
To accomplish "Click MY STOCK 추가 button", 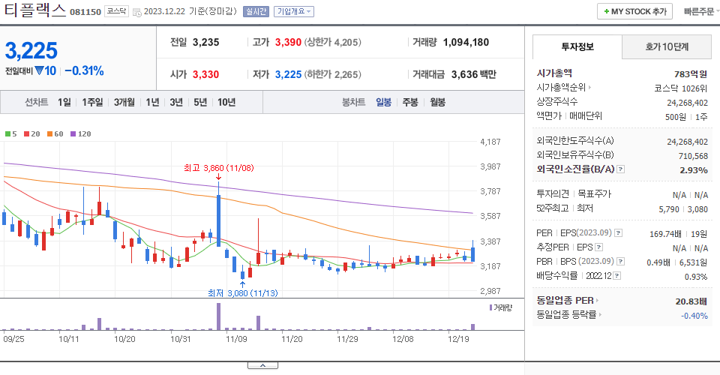I will [x=634, y=11].
